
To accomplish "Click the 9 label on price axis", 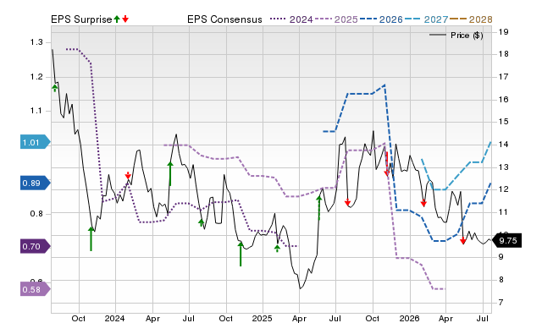I will click(501, 257).
